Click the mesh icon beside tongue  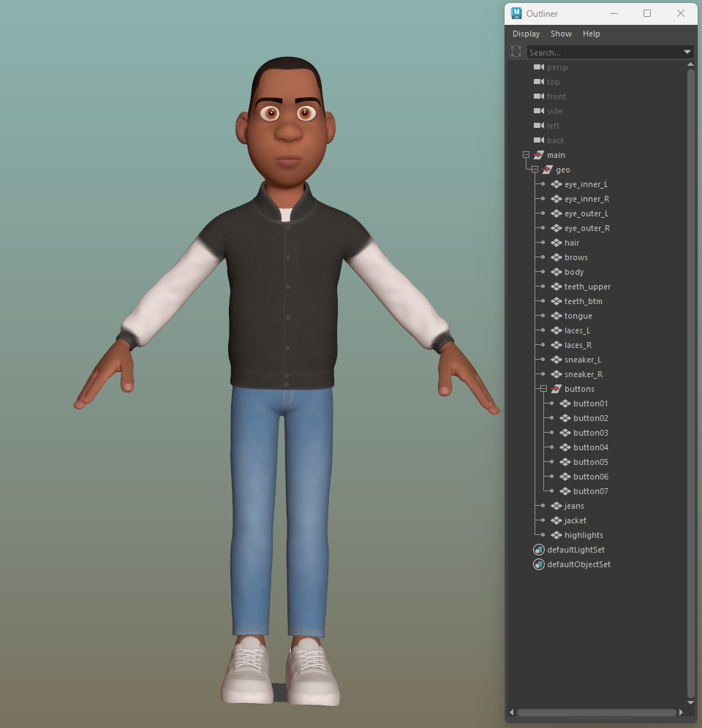(x=556, y=316)
